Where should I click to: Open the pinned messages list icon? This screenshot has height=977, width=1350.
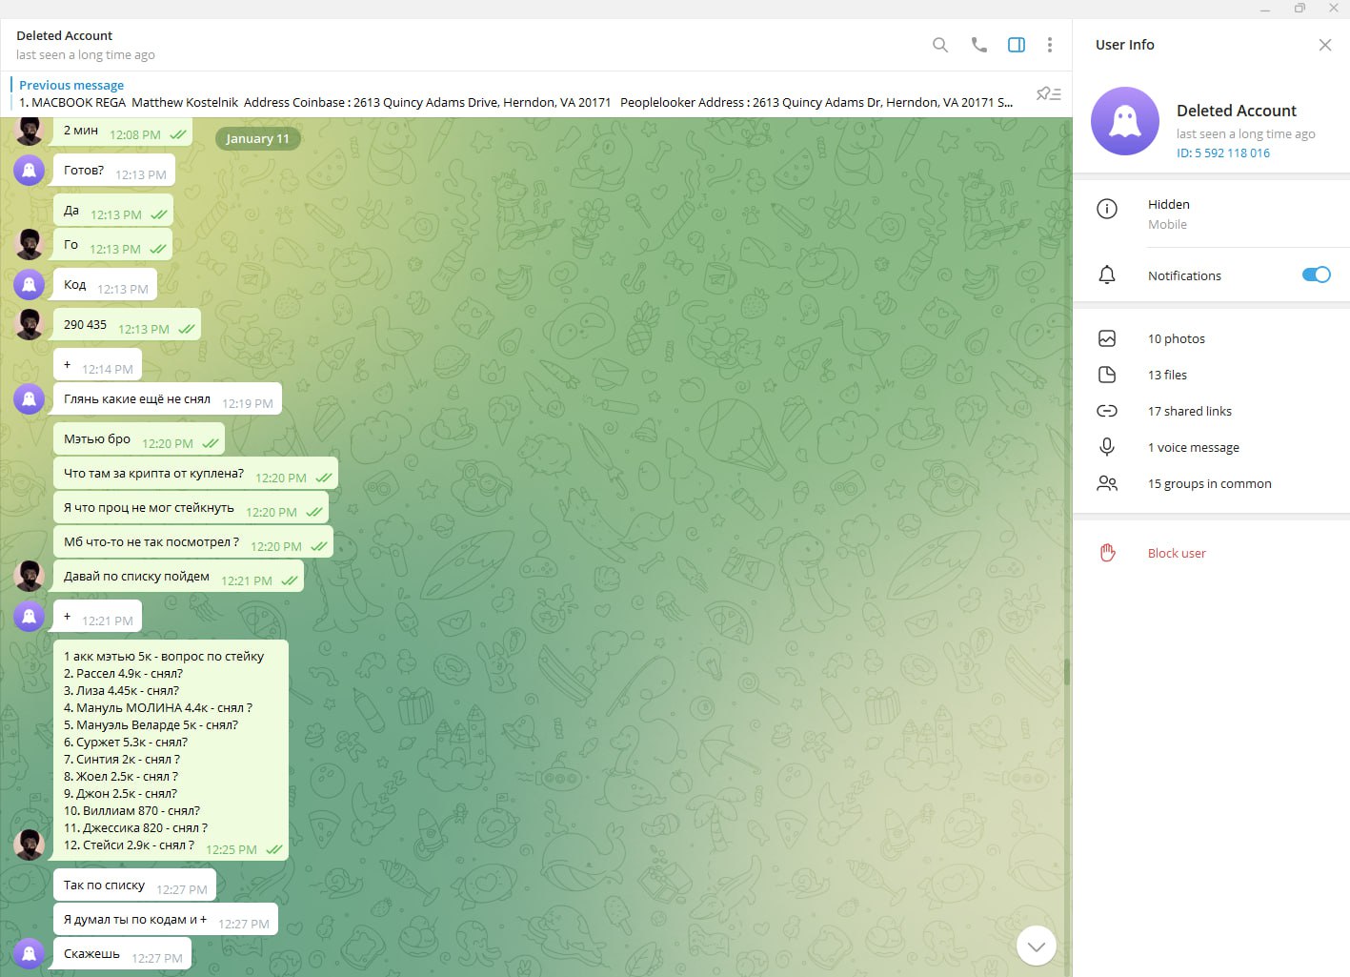pyautogui.click(x=1048, y=93)
